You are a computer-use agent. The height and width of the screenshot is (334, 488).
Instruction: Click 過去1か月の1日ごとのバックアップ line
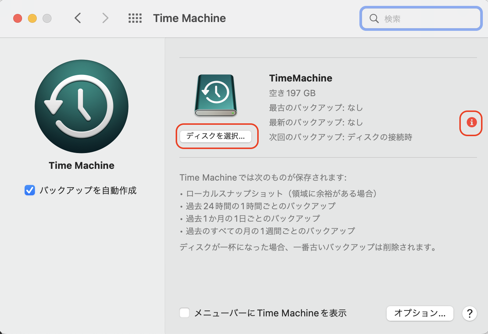[x=250, y=218]
